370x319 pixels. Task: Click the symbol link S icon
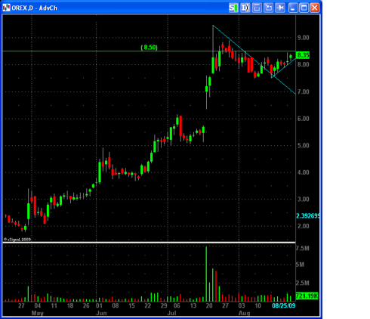click(233, 8)
